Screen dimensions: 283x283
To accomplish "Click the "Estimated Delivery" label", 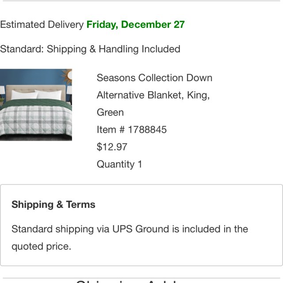I will click(x=42, y=24).
